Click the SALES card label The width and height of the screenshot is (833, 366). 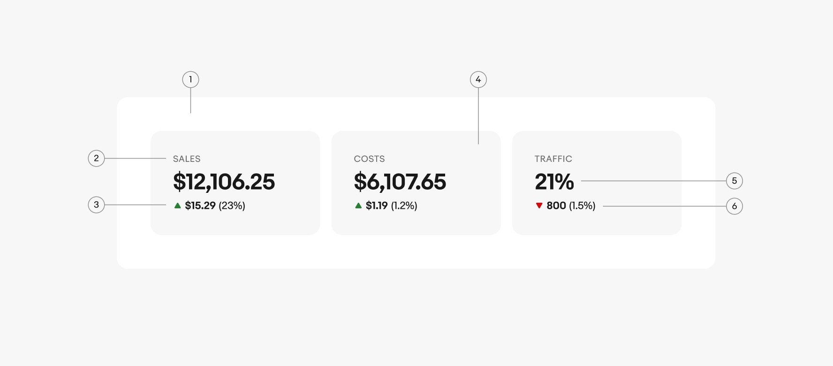tap(187, 159)
